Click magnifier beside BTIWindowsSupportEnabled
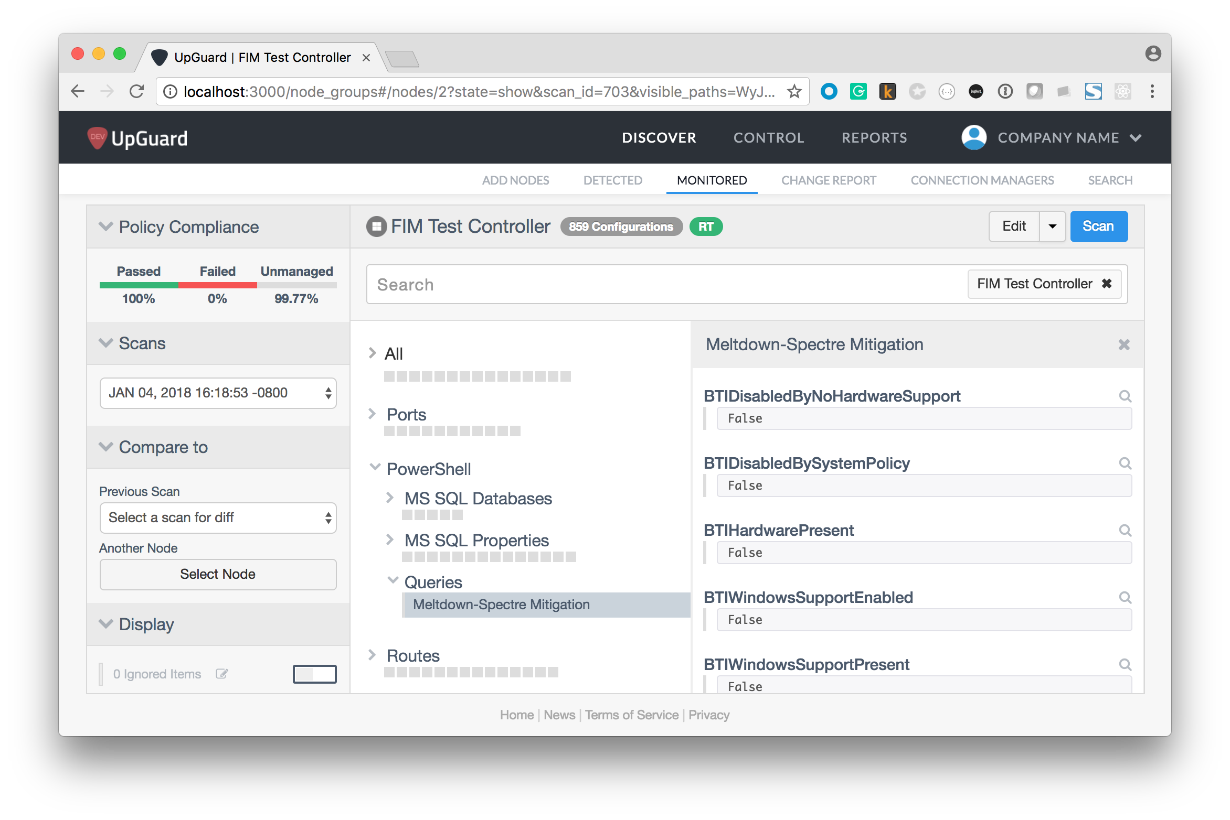Image resolution: width=1230 pixels, height=820 pixels. 1125,598
